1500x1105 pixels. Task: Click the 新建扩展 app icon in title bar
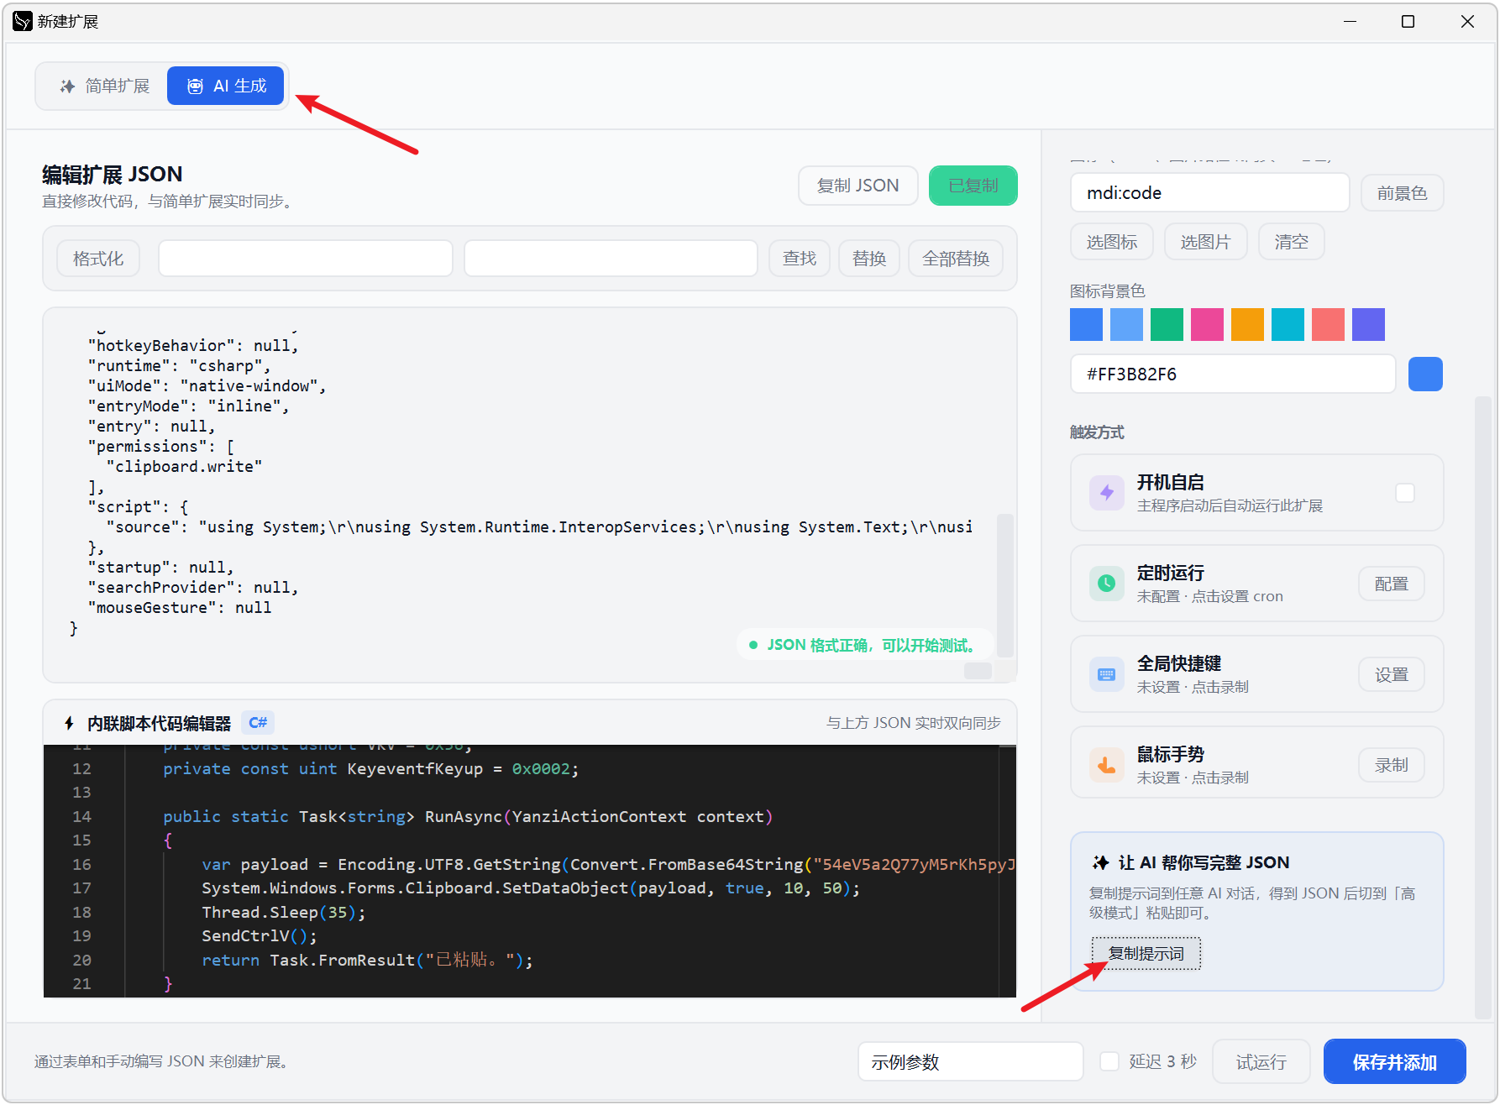click(23, 21)
